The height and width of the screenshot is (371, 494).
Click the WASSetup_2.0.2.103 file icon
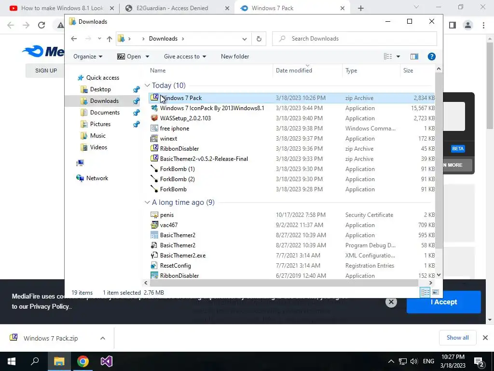(x=154, y=118)
